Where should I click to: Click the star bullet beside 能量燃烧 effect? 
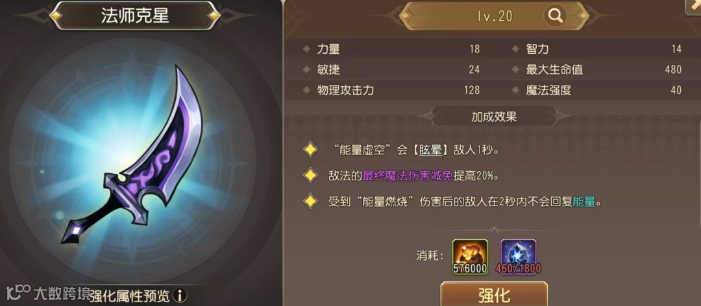pos(310,202)
